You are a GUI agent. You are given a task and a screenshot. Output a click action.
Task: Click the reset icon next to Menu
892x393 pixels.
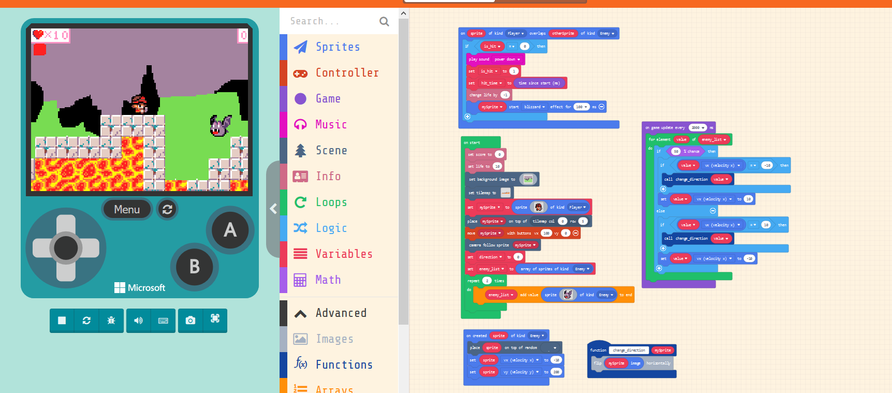(x=167, y=209)
